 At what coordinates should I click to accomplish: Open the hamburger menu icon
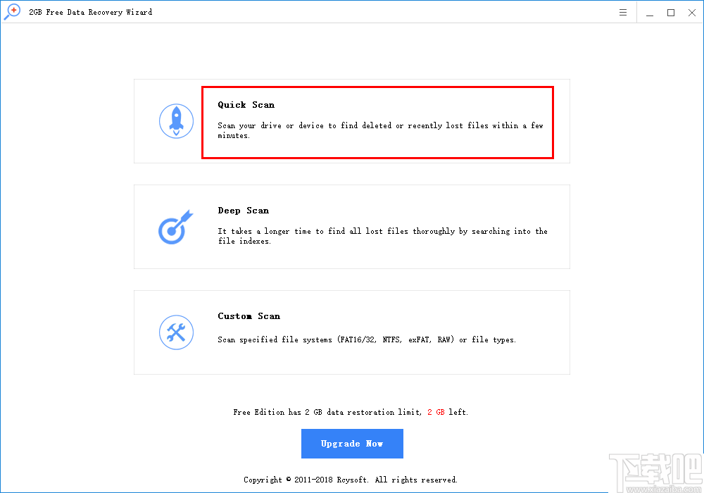[x=622, y=11]
